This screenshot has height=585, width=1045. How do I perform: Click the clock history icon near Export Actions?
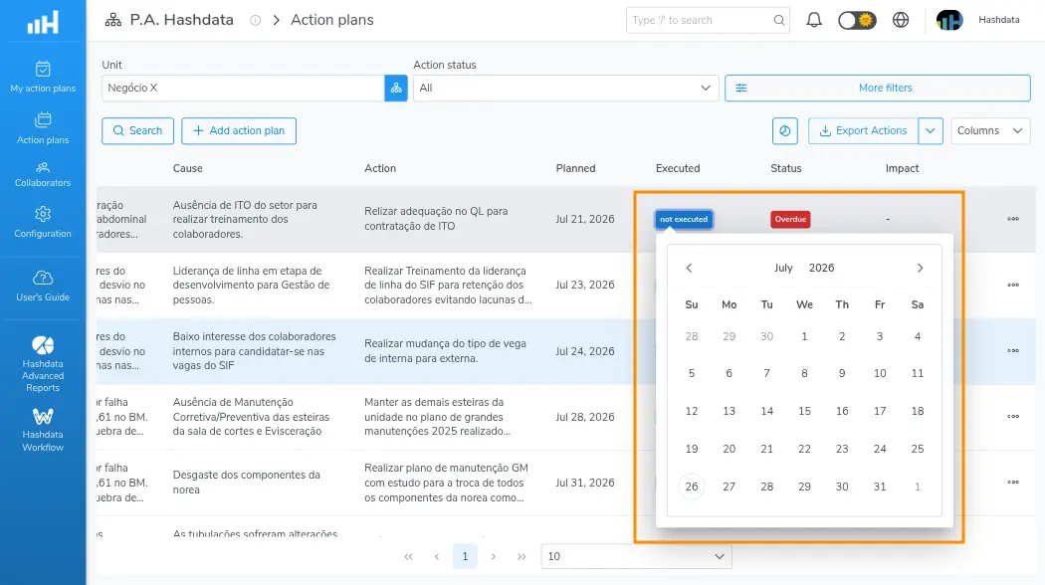pyautogui.click(x=785, y=130)
